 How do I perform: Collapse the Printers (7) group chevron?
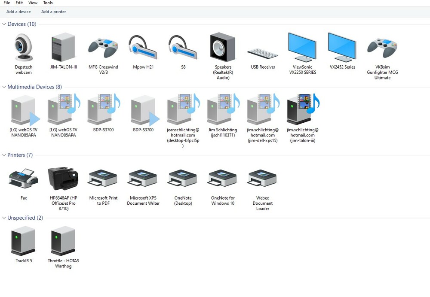coord(4,155)
